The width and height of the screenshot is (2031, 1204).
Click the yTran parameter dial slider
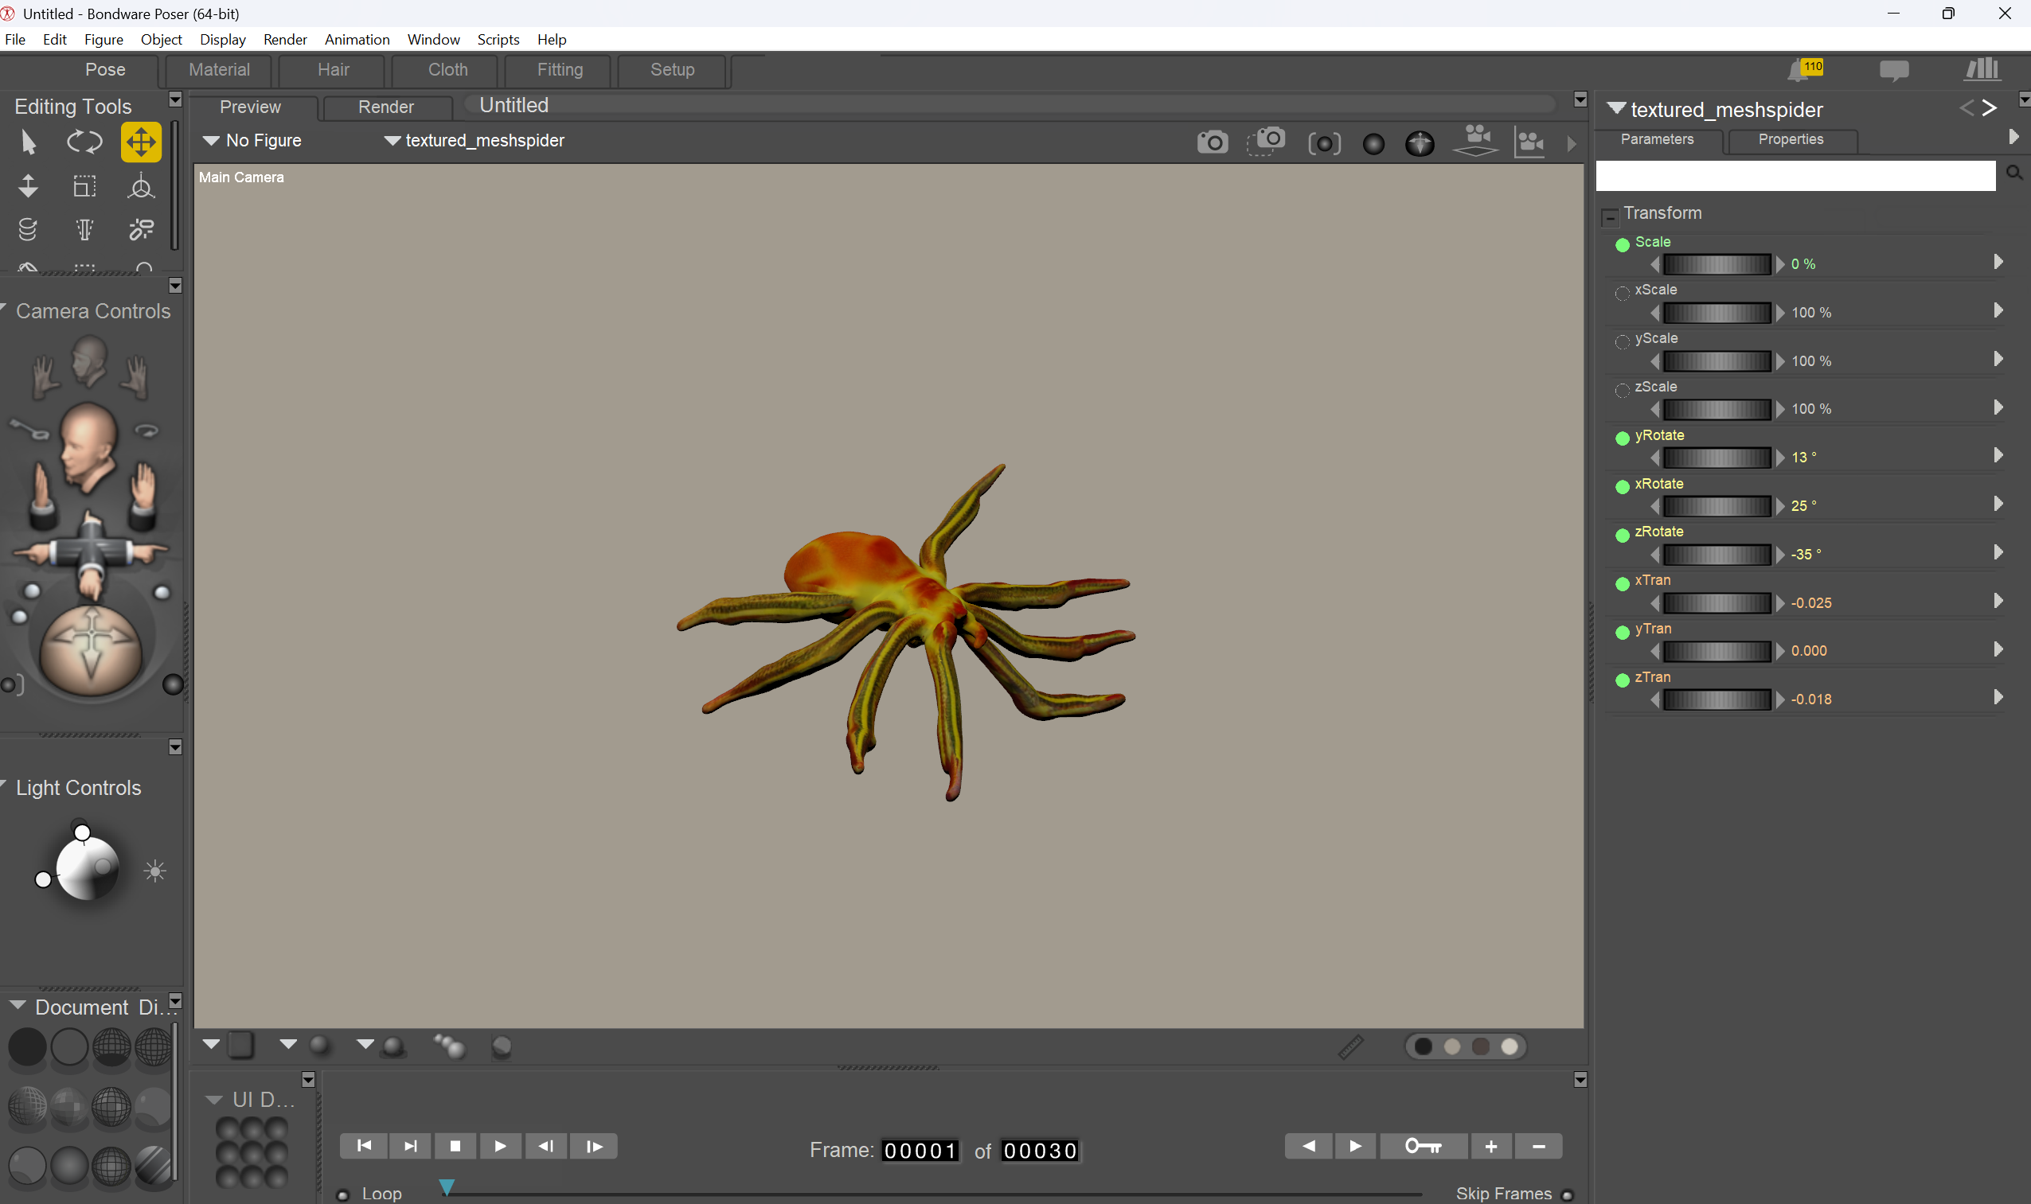click(1716, 652)
